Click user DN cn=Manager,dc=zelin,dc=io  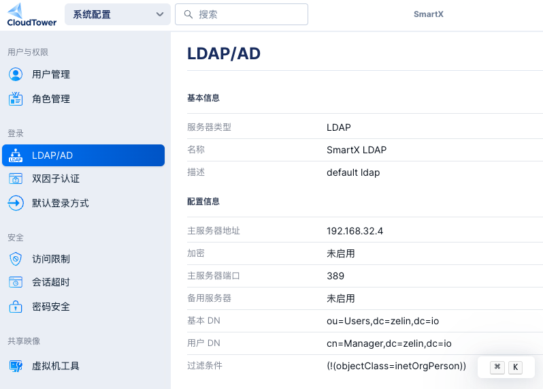(389, 343)
